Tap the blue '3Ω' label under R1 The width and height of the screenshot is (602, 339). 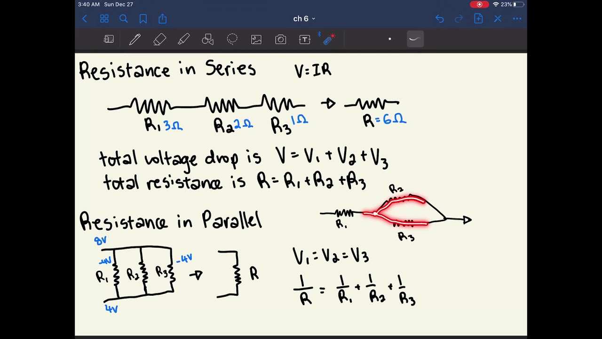173,126
